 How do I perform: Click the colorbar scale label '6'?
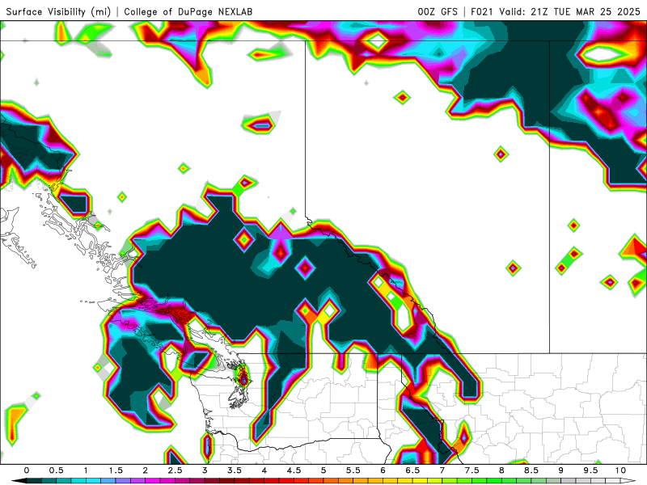click(x=383, y=470)
